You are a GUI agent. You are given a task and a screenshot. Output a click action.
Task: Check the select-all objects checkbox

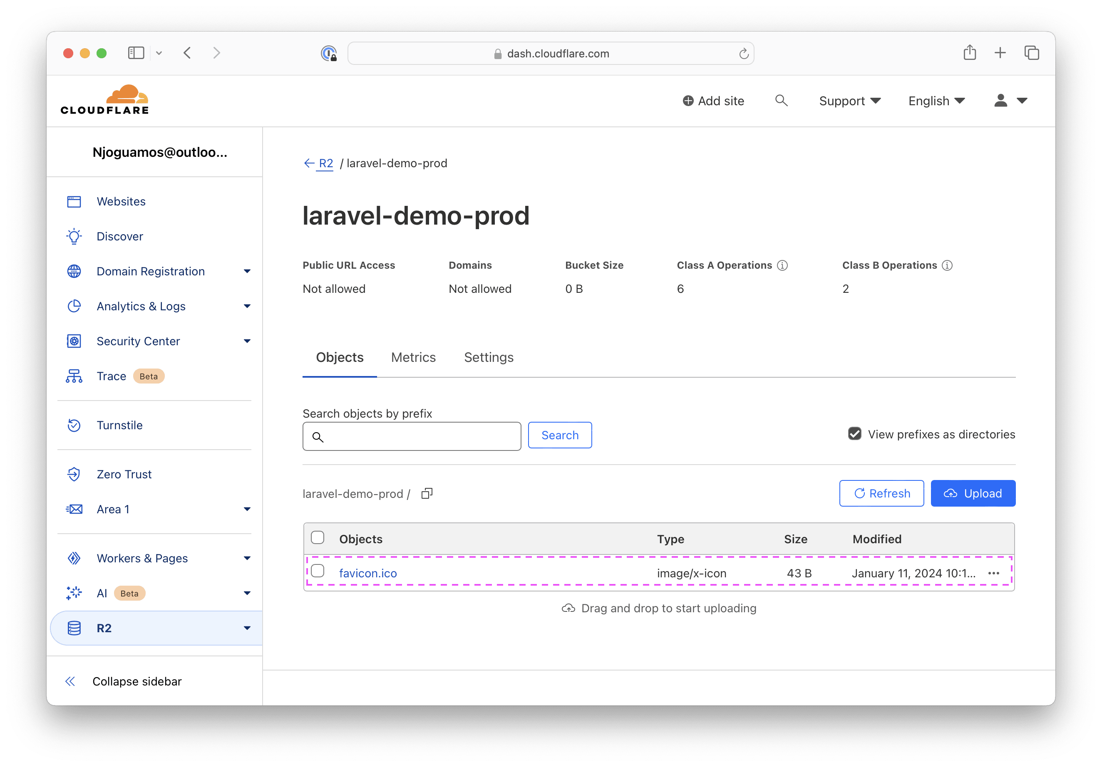[x=318, y=538]
